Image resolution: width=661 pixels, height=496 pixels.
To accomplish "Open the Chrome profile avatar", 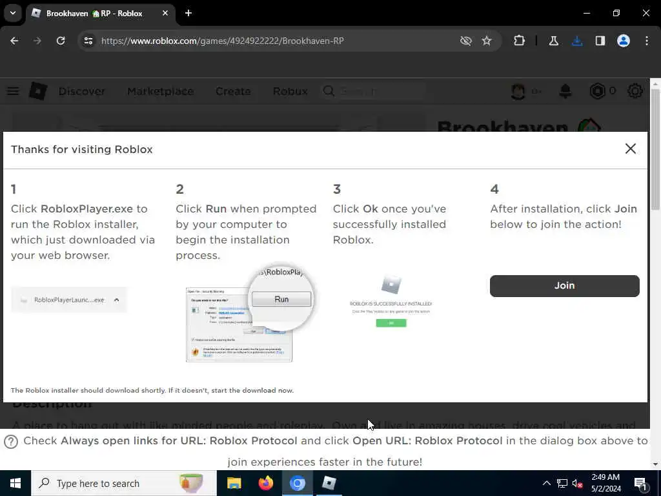I will click(623, 41).
